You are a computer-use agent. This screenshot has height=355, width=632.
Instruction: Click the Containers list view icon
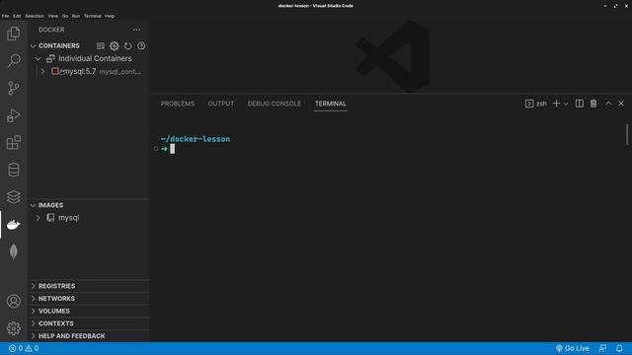(x=101, y=46)
